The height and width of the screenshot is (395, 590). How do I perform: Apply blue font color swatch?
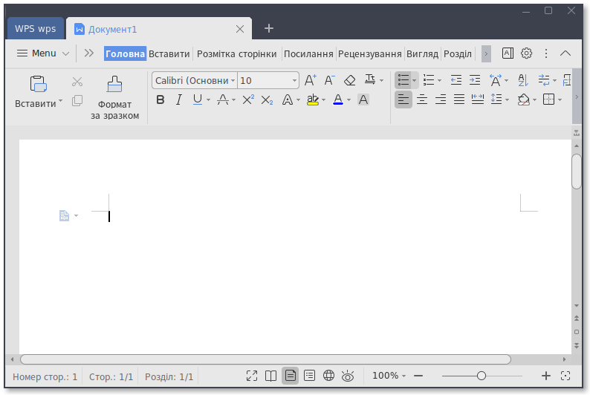(x=338, y=99)
